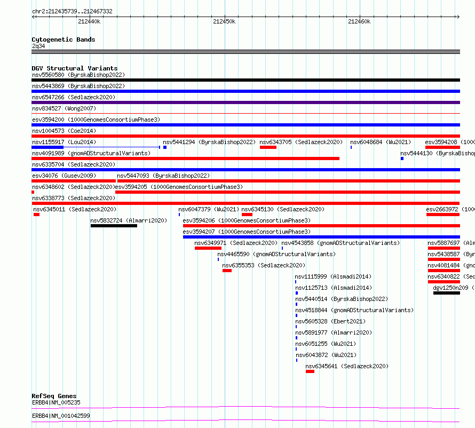
Task: Open esv3594200 (1000GenomesConsortiumPhase3) label
Action: [96, 120]
